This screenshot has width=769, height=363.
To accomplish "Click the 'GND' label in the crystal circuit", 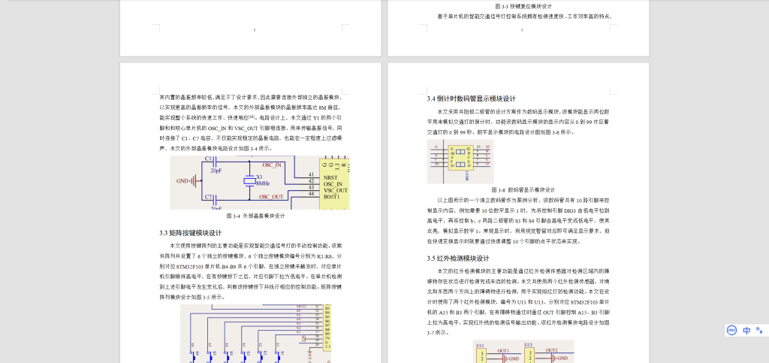I will click(x=184, y=181).
